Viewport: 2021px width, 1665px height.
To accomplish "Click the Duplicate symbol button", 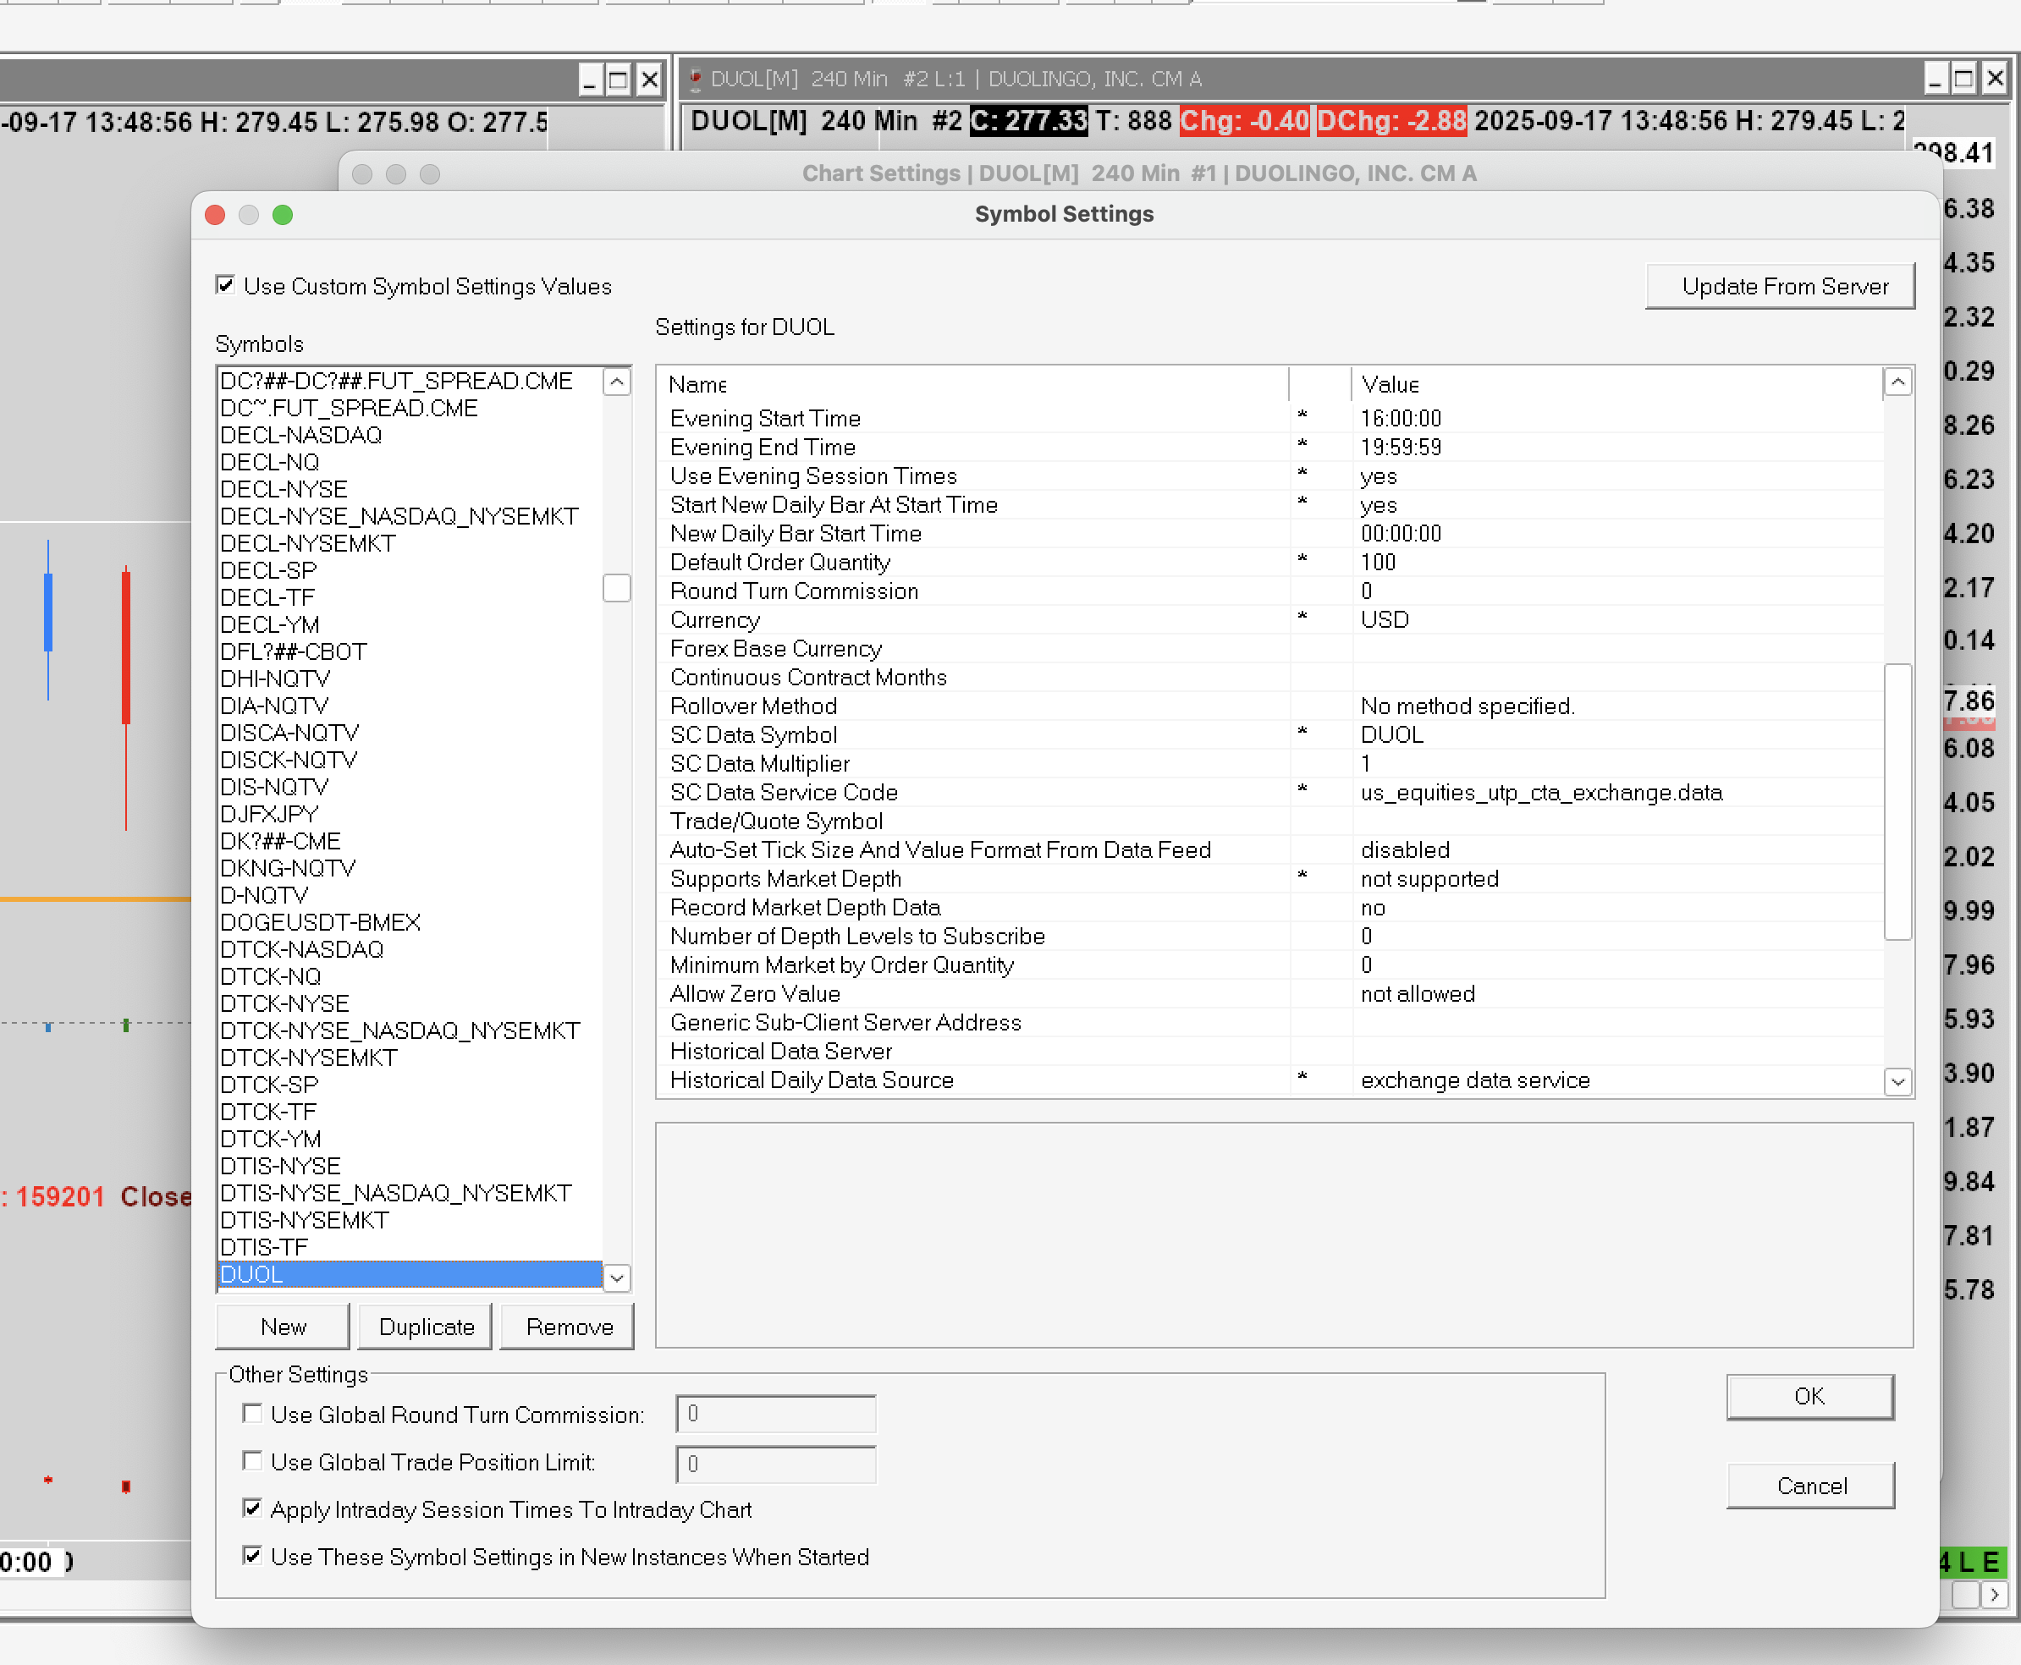I will point(426,1327).
